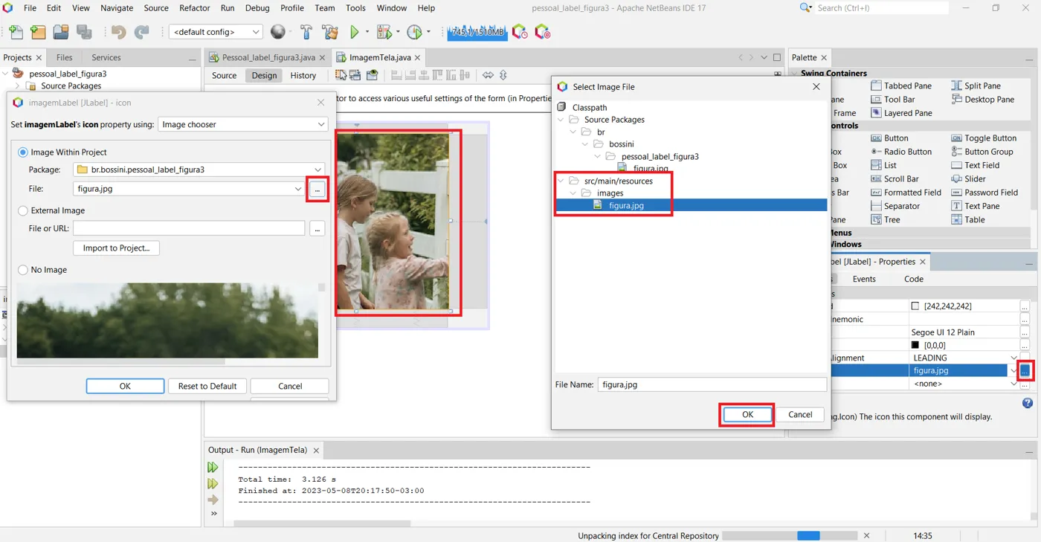Viewport: 1041px width, 542px height.
Task: Open the Image chooser property editor dropdown
Action: (243, 124)
